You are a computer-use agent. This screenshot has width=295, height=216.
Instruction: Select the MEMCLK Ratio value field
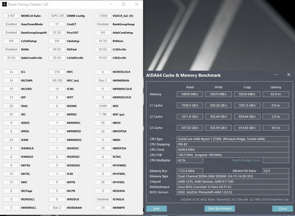point(11,16)
